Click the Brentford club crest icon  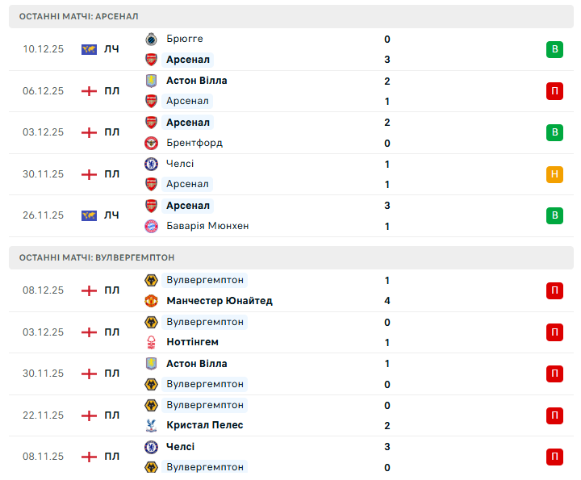151,143
